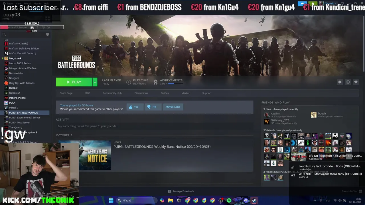Open the Windows Start menu

111,200
